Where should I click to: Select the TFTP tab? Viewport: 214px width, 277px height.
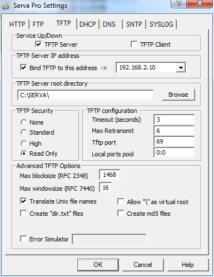[64, 23]
